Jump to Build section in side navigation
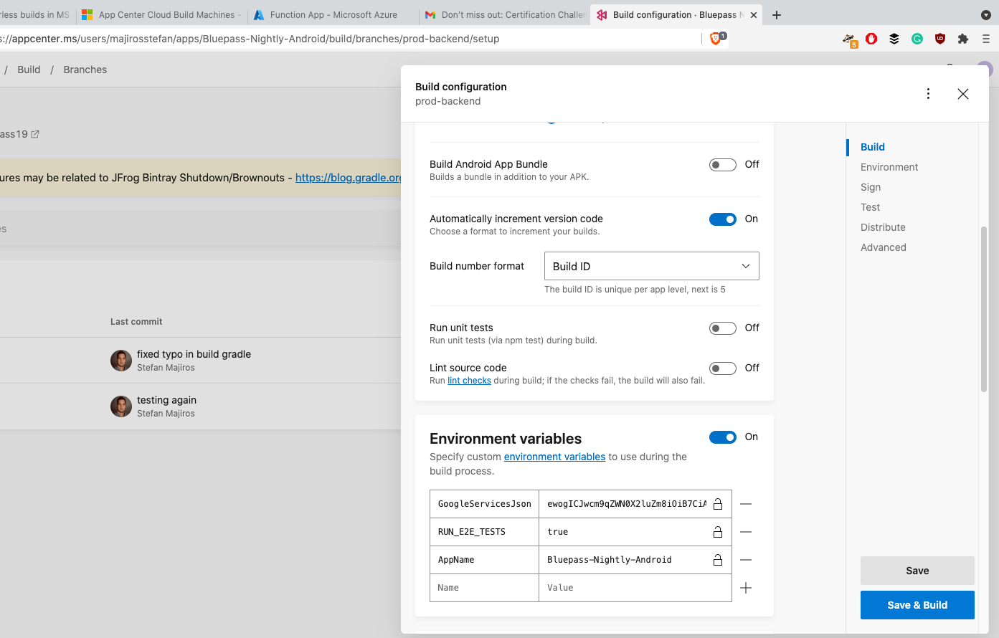Image resolution: width=999 pixels, height=638 pixels. (x=873, y=147)
